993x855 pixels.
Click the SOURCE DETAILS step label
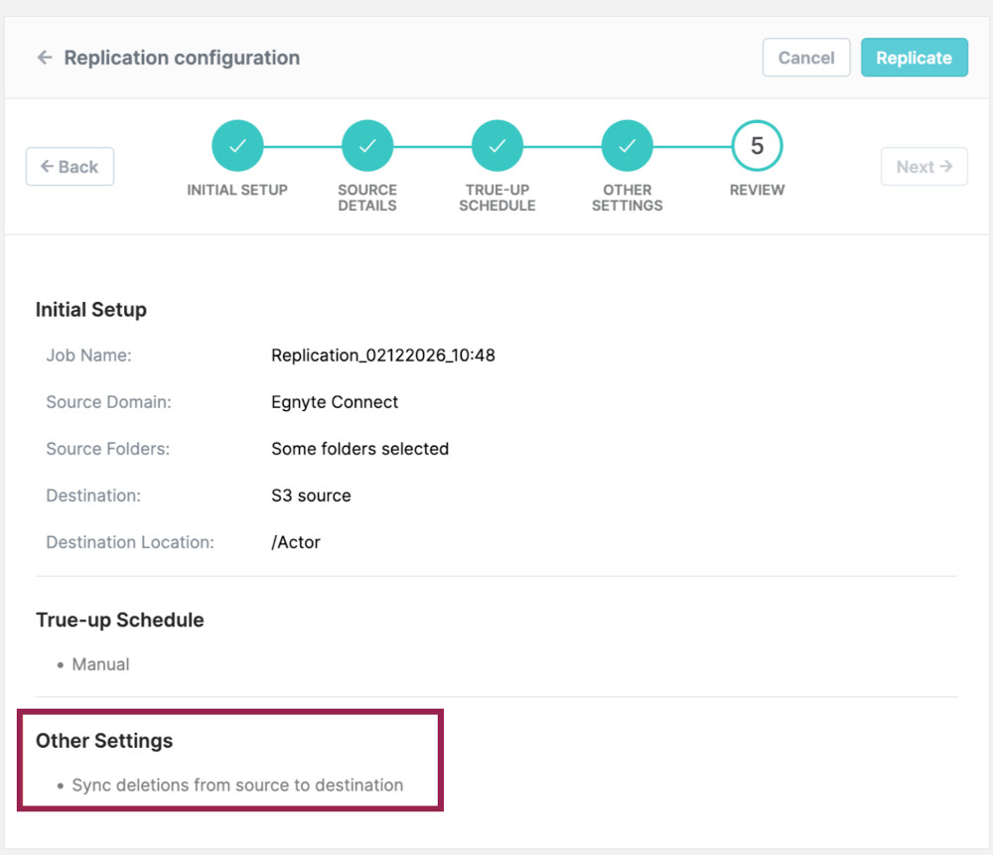[367, 198]
